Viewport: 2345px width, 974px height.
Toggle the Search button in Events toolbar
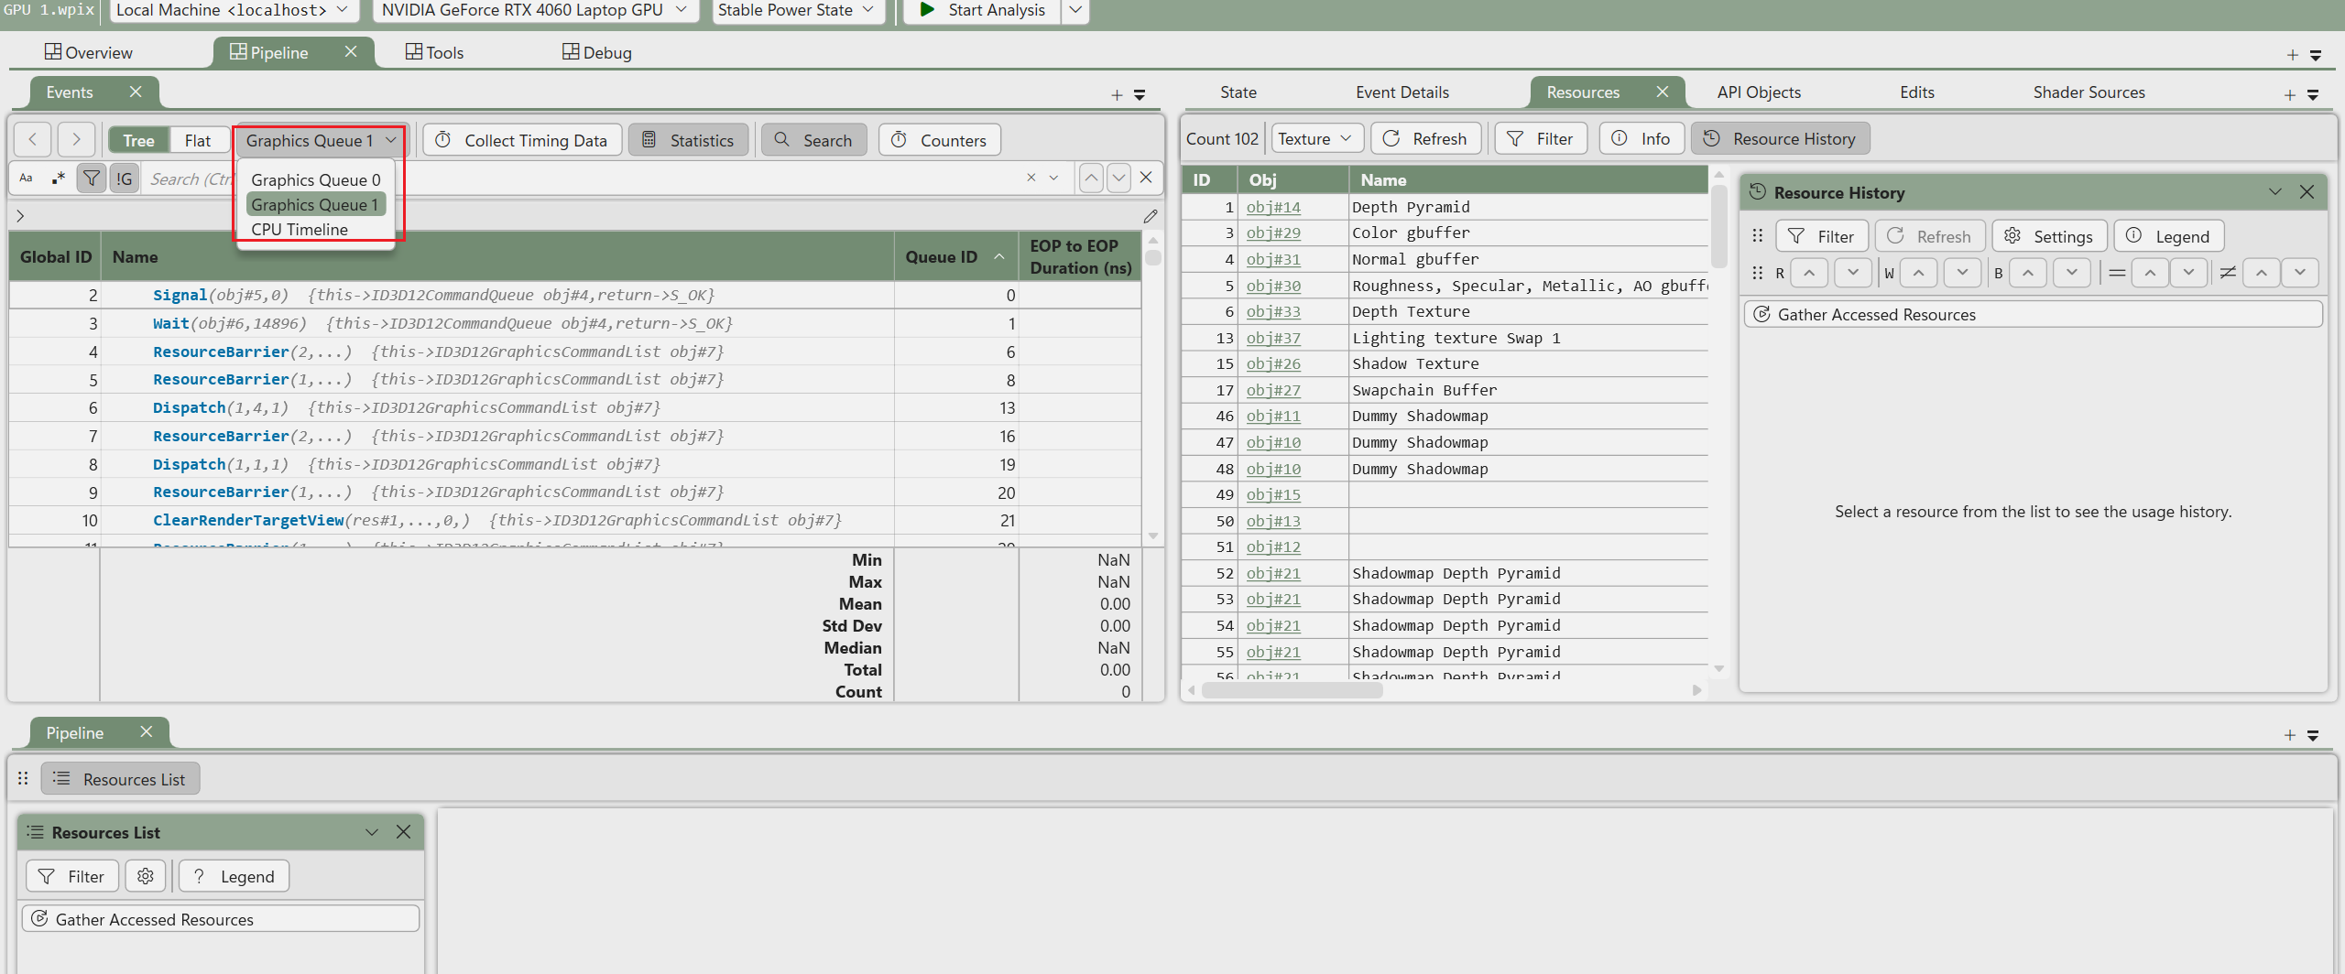(x=813, y=140)
